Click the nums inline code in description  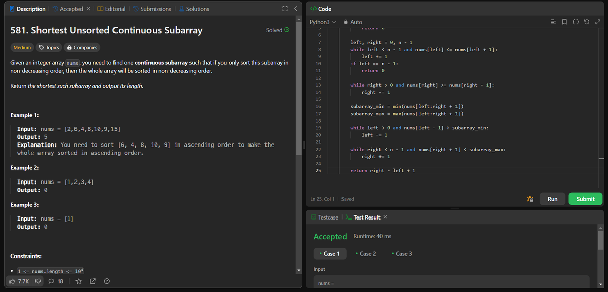coord(72,63)
